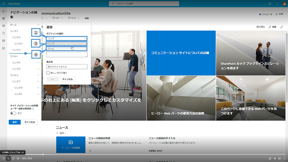Image resolution: width=288 pixels, height=162 pixels.
Task: Click the address text area in the 追加 dialog
Action: click(x=67, y=54)
